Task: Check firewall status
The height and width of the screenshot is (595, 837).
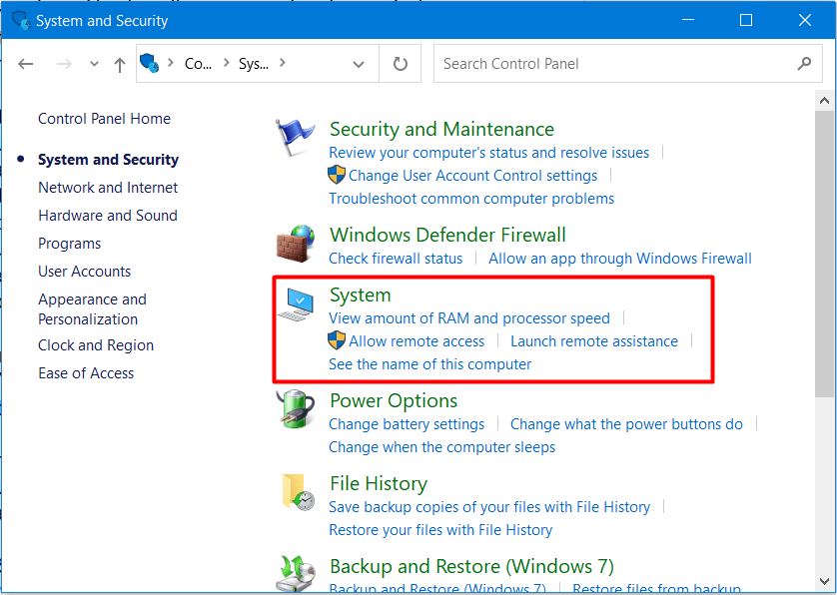Action: tap(396, 259)
